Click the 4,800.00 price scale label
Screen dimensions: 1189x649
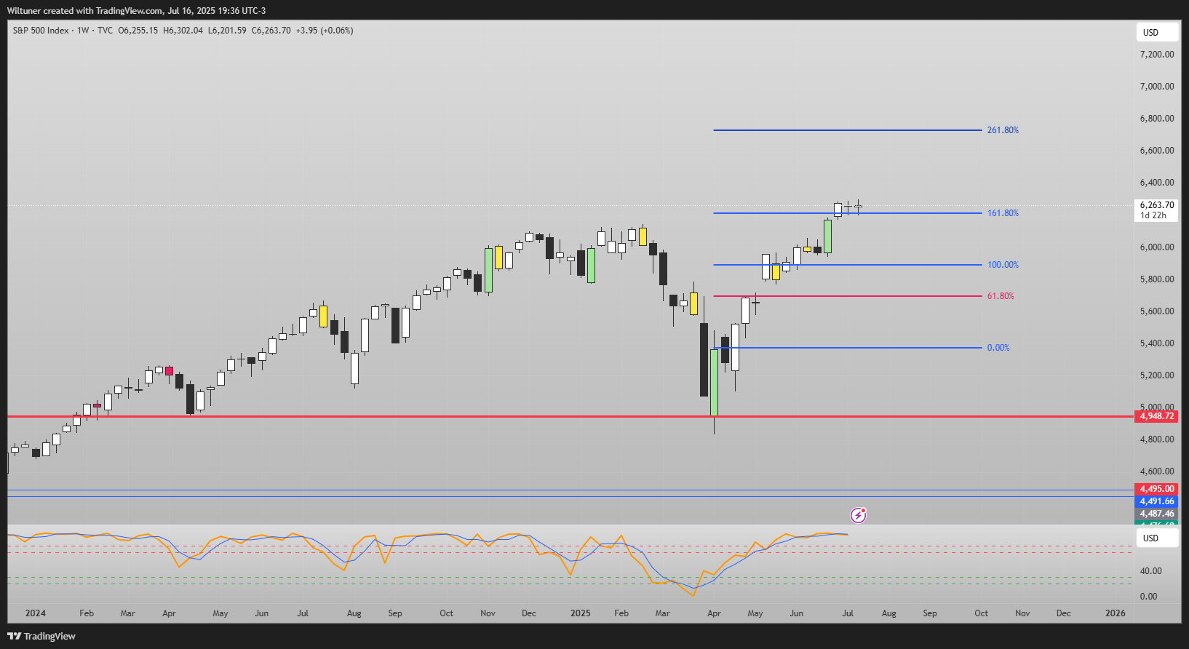tap(1157, 439)
